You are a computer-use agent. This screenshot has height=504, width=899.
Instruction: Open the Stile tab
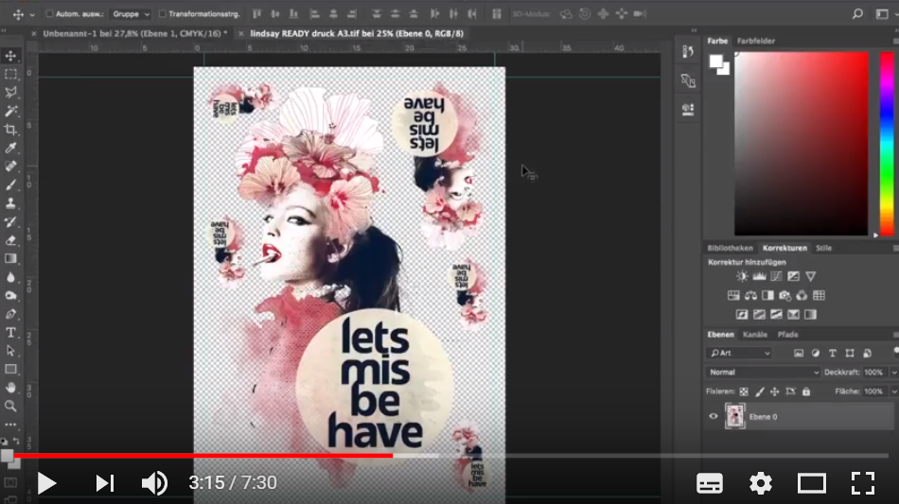point(824,248)
